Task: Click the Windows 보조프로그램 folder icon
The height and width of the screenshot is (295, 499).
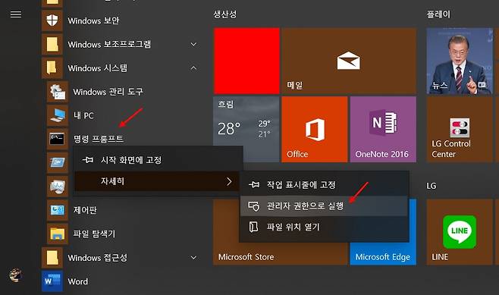Action: [52, 44]
